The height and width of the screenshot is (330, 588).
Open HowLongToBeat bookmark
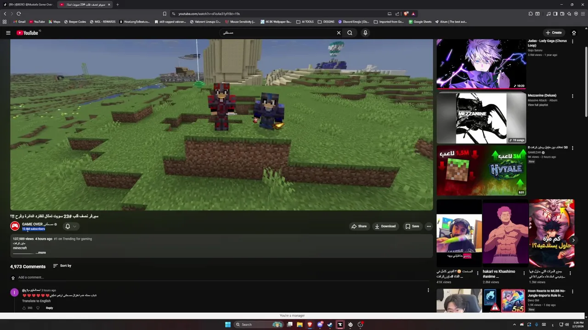[134, 22]
